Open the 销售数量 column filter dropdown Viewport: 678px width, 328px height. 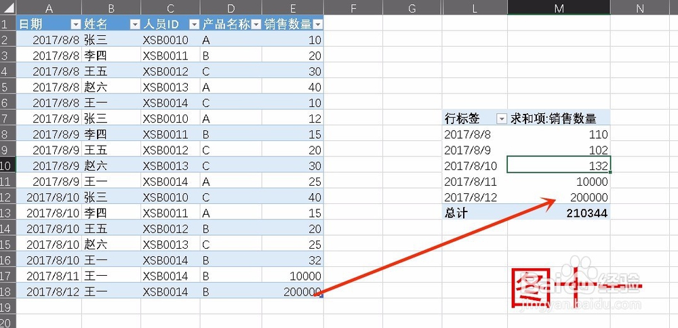[318, 24]
